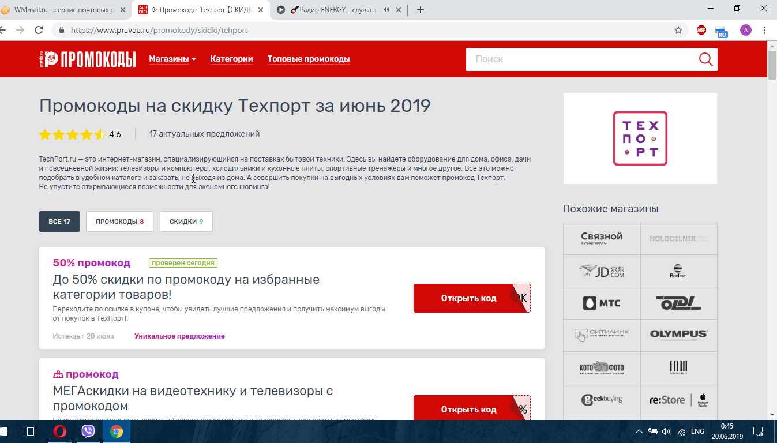Image resolution: width=777 pixels, height=443 pixels.
Task: View site security lock info
Action: click(x=61, y=30)
